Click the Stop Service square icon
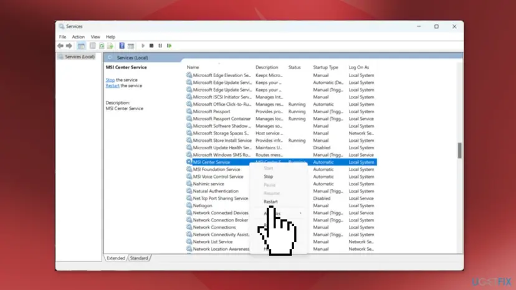 click(x=151, y=45)
